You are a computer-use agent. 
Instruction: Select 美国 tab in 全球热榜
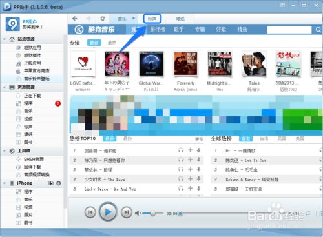(300, 138)
